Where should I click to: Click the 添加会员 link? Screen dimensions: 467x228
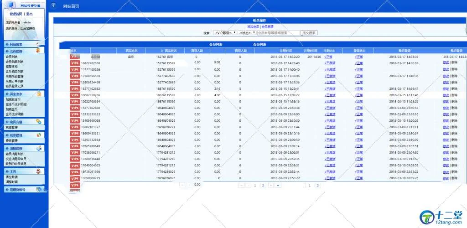253,27
